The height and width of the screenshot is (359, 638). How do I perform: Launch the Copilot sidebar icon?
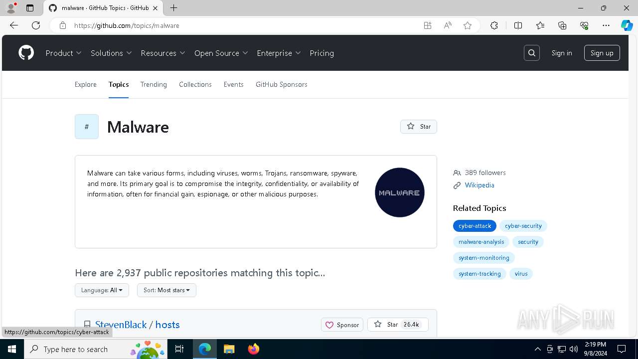click(x=627, y=25)
